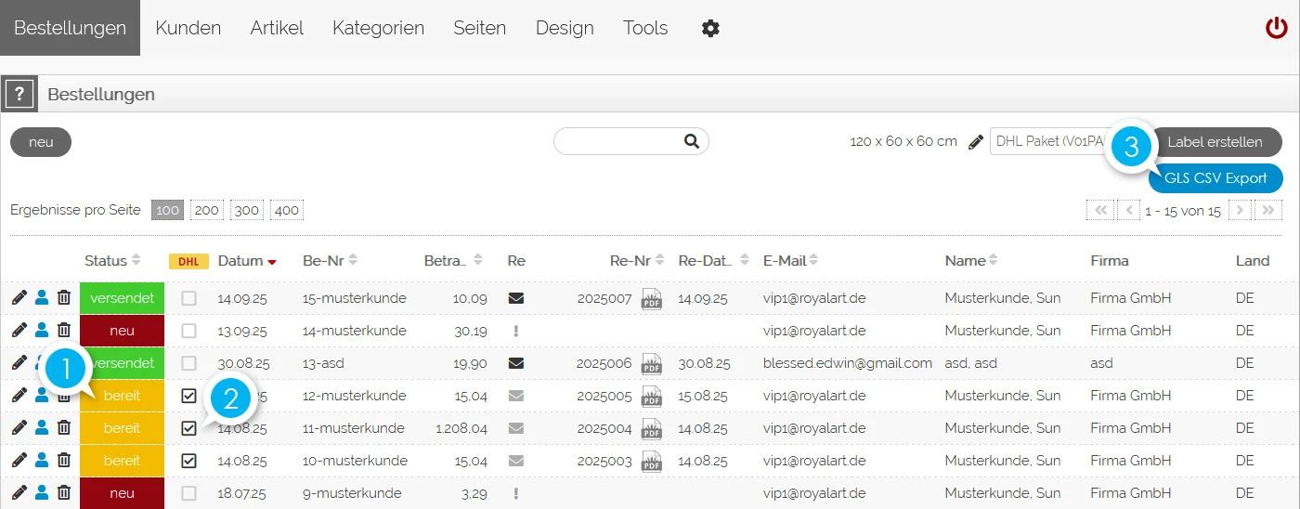
Task: Click the red power logout icon
Action: (x=1277, y=28)
